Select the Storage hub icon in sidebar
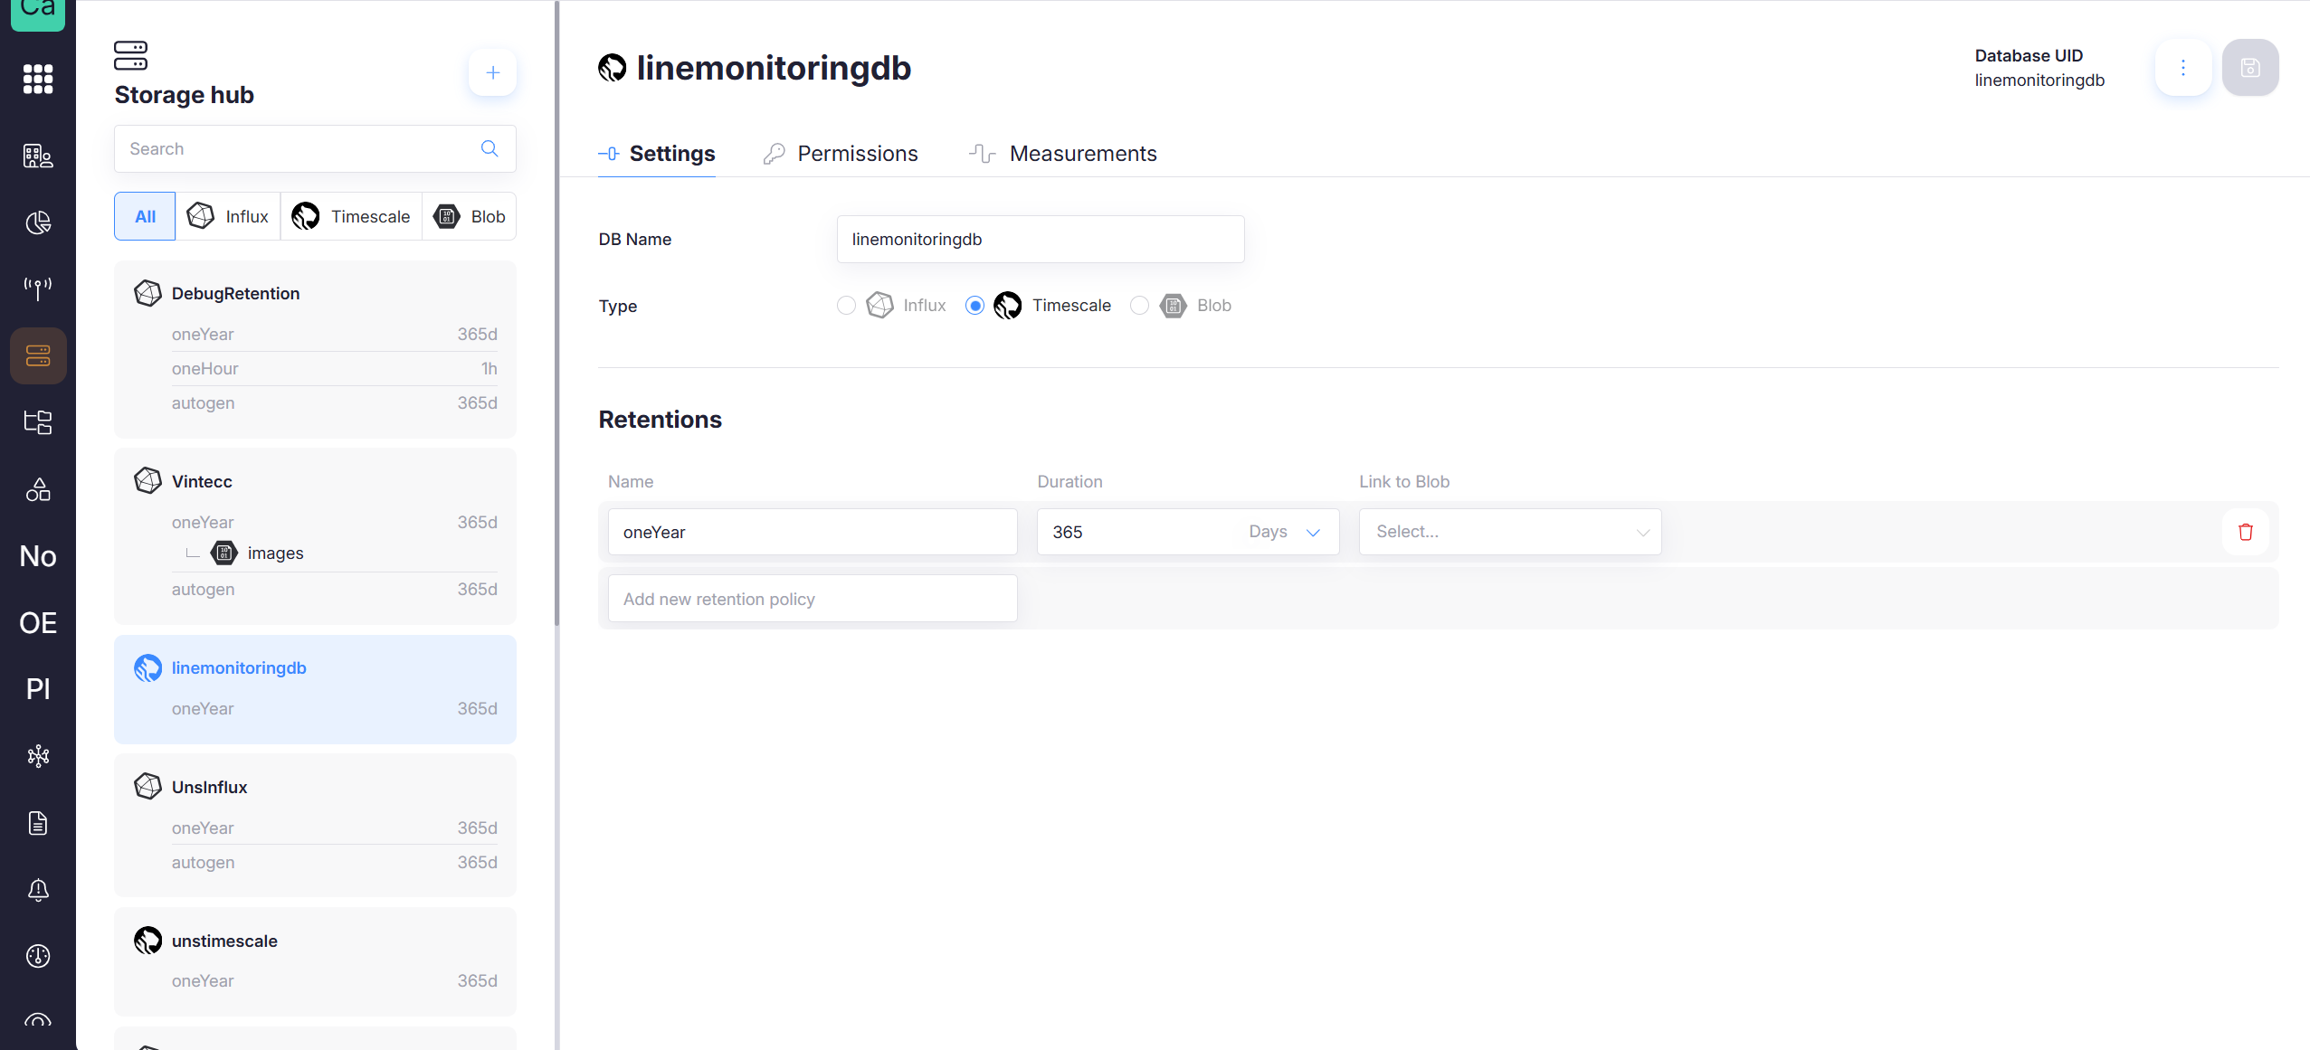The width and height of the screenshot is (2310, 1050). point(38,355)
